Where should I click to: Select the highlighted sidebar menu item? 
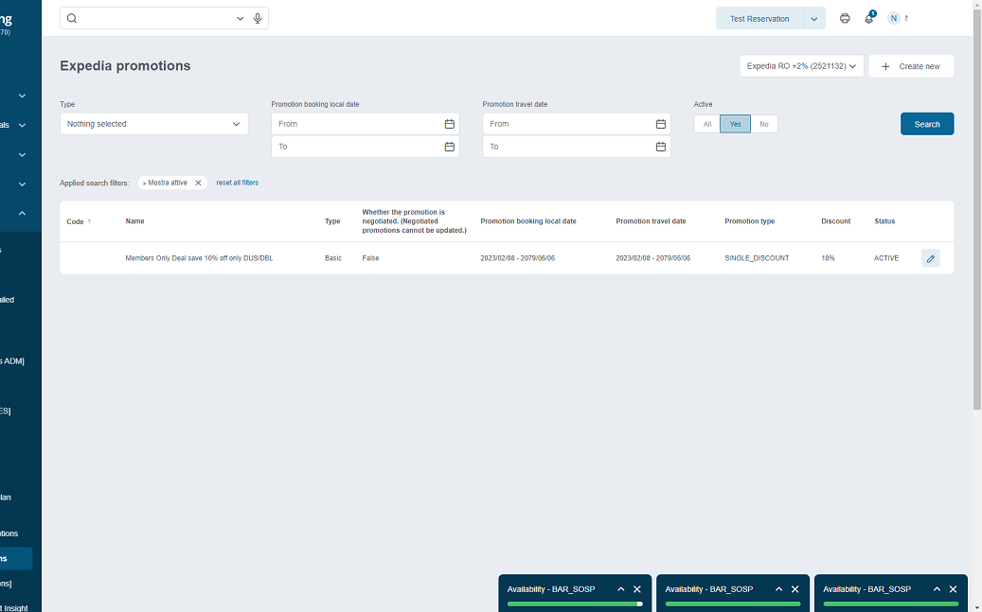tap(16, 559)
